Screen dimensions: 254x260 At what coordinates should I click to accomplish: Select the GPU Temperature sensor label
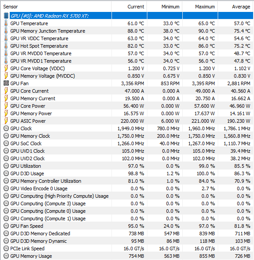coord(29,23)
